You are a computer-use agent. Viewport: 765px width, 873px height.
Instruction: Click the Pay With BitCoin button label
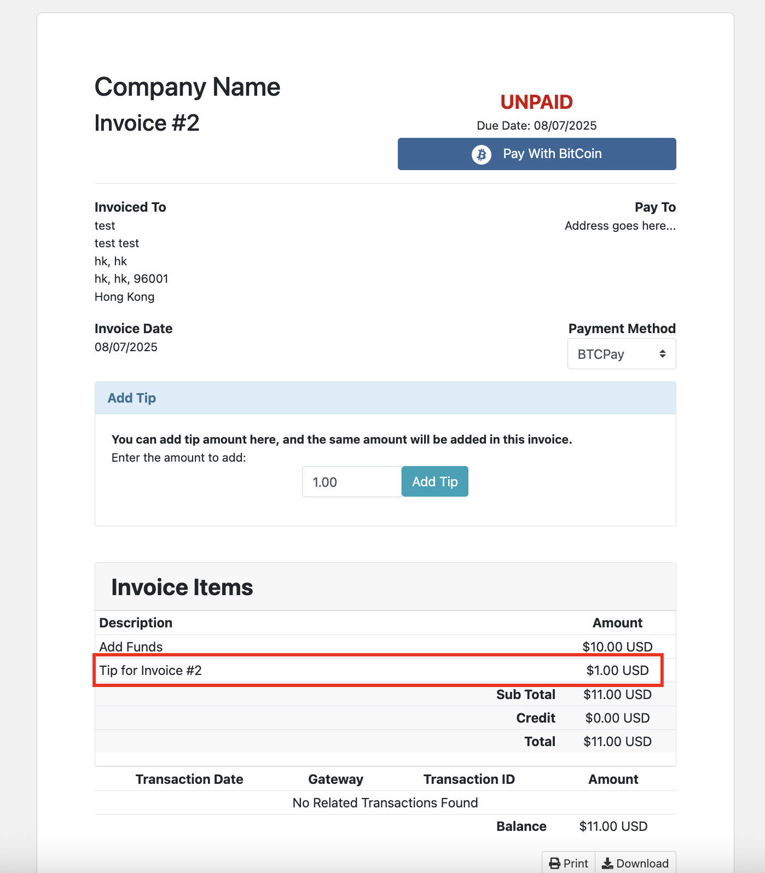(552, 154)
